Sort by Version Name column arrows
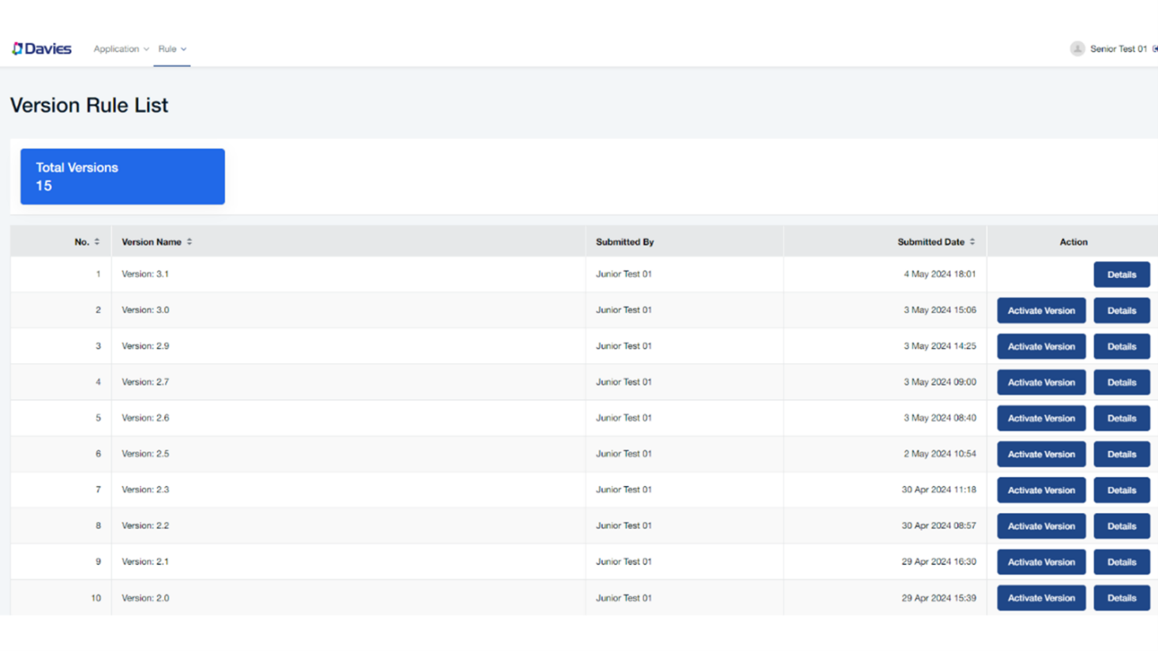 [x=189, y=242]
